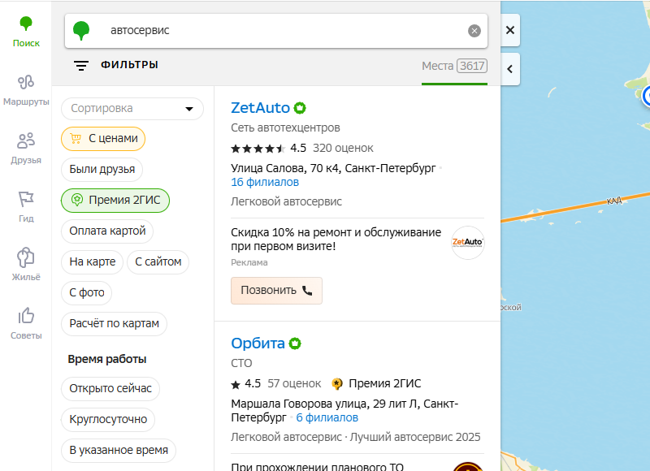Open Гид from the sidebar menu
This screenshot has width=650, height=471.
pyautogui.click(x=25, y=199)
